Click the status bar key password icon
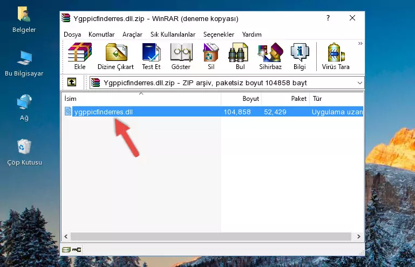Image resolution: width=415 pixels, height=267 pixels. 77,249
